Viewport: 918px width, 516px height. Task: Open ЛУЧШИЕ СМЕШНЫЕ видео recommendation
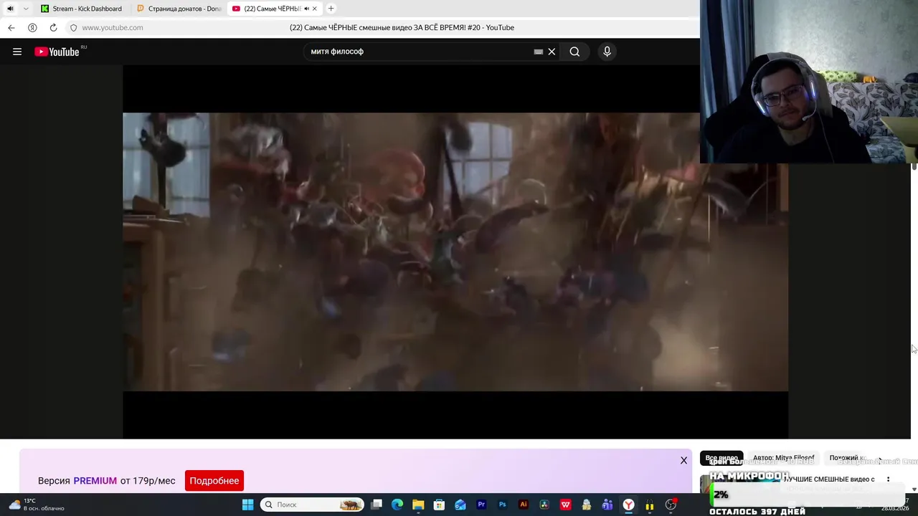(x=829, y=479)
